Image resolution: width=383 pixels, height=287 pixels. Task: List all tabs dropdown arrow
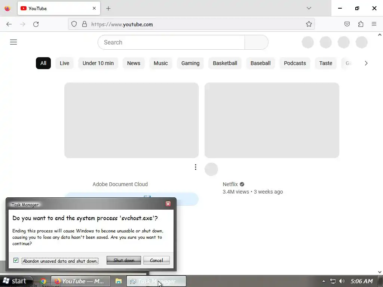[x=309, y=8]
